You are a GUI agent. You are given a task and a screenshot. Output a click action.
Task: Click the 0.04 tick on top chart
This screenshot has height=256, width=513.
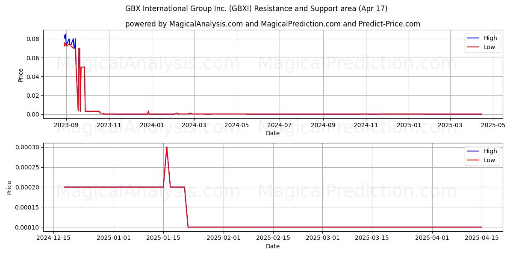[33, 76]
